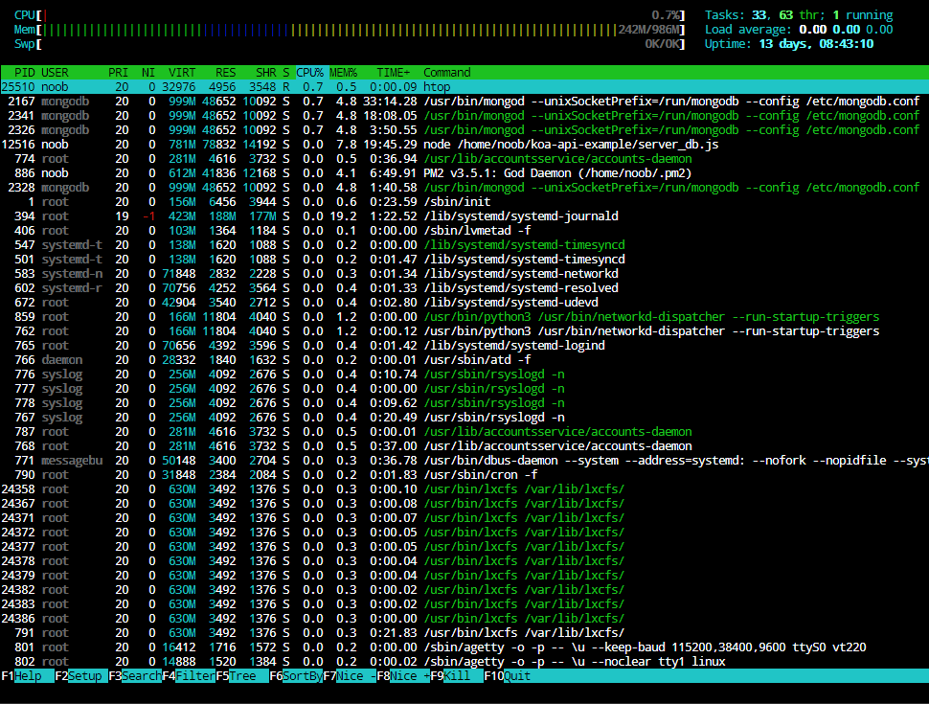Select networkd-dispatcher row with PID 762
The width and height of the screenshot is (929, 704).
click(464, 330)
